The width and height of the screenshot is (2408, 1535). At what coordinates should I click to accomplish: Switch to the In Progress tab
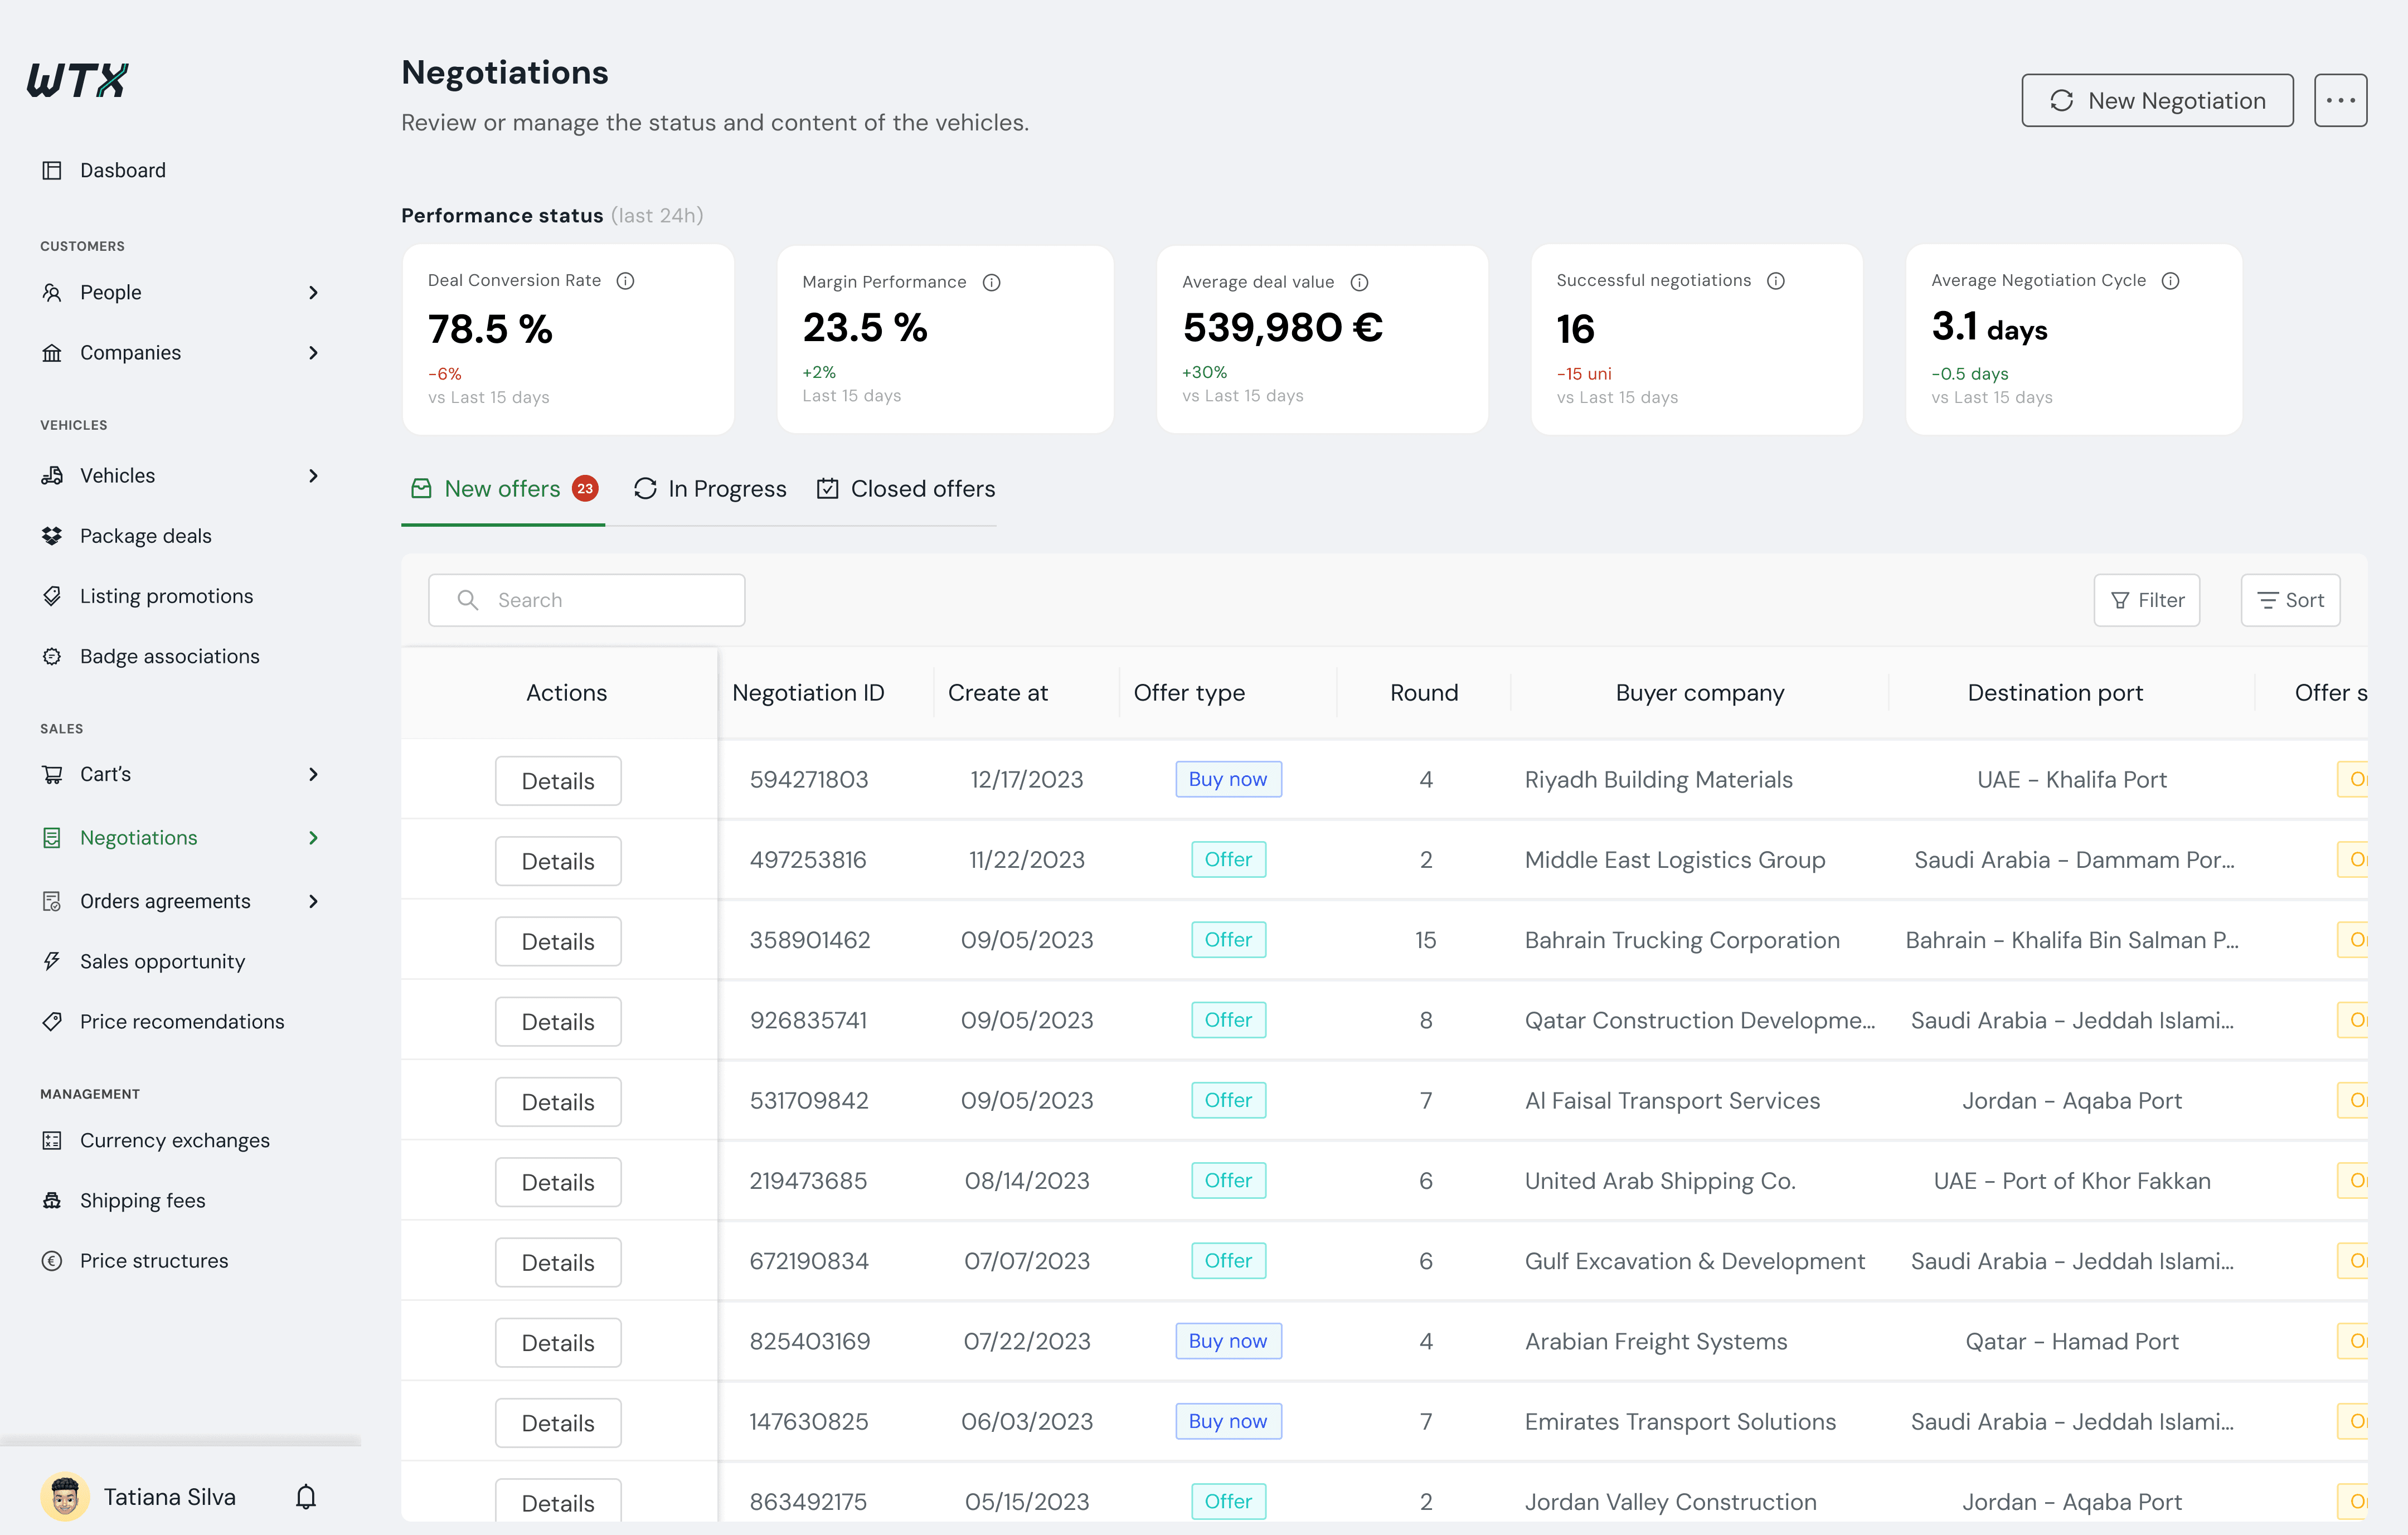pyautogui.click(x=710, y=489)
